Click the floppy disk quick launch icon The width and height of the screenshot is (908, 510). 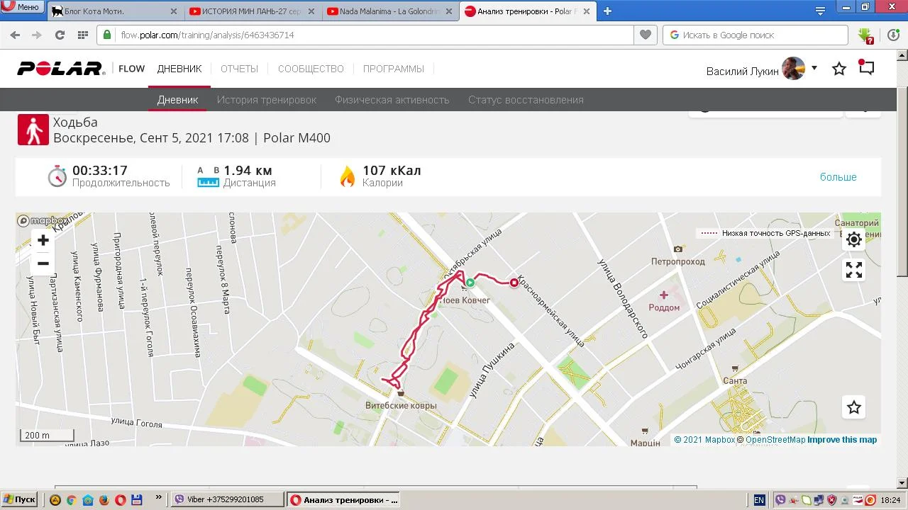point(136,499)
